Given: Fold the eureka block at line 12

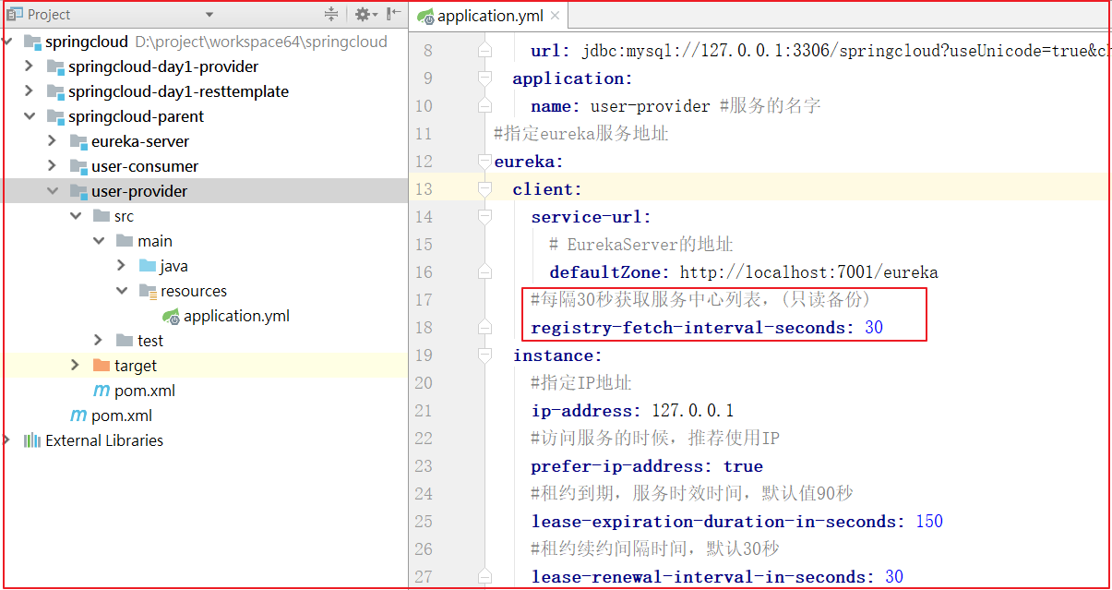Looking at the screenshot, I should click(485, 162).
